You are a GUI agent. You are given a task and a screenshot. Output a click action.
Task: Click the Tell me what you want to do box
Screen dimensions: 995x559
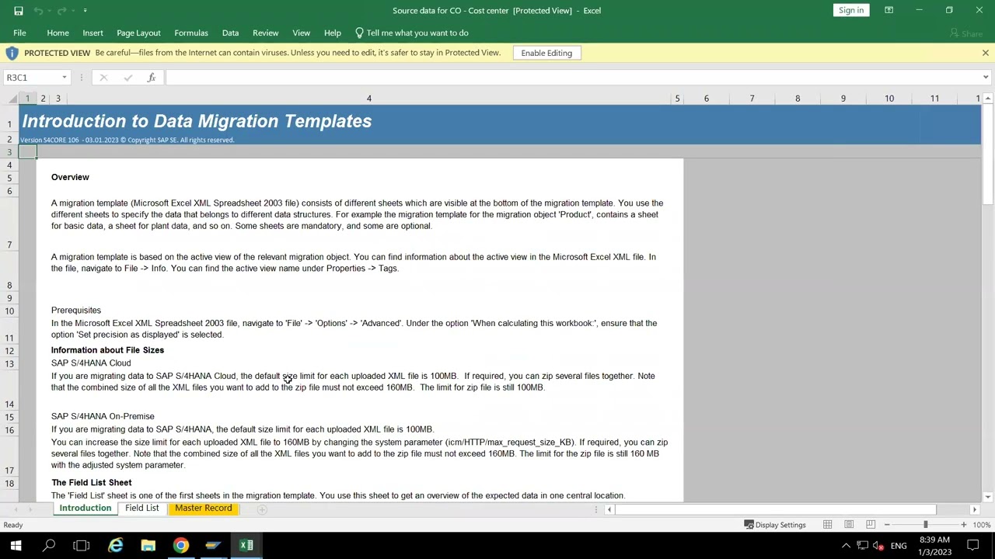(411, 33)
